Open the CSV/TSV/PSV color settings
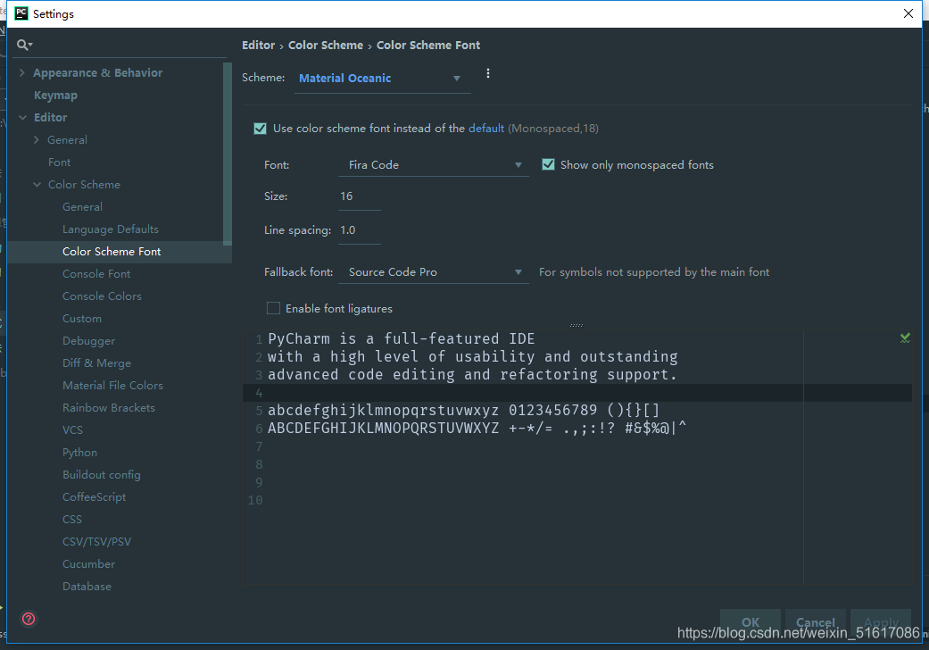Viewport: 929px width, 650px height. [x=96, y=542]
